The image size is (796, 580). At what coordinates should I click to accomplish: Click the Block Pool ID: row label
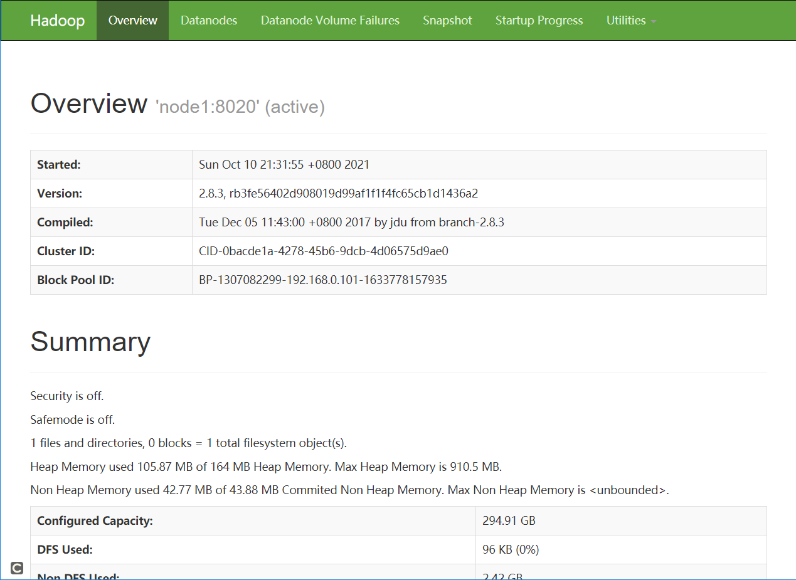point(76,280)
